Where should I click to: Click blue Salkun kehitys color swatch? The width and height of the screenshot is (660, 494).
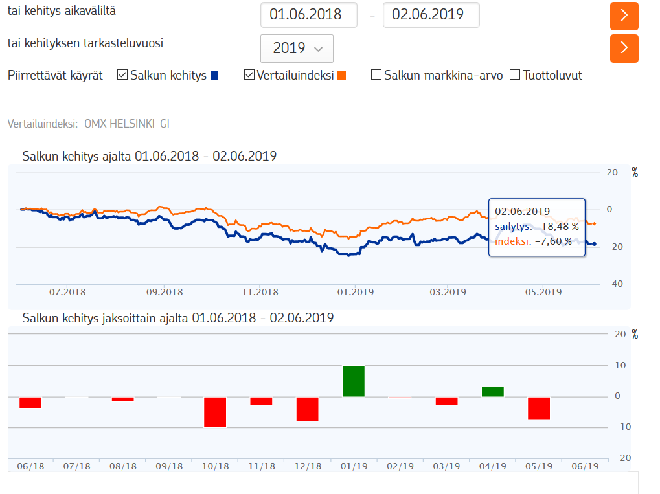[214, 76]
